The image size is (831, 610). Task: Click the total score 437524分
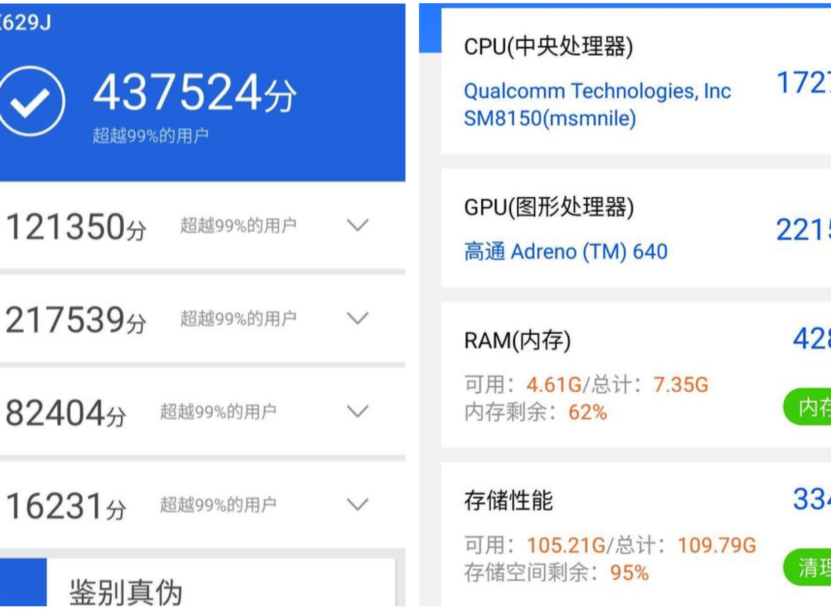(x=194, y=93)
